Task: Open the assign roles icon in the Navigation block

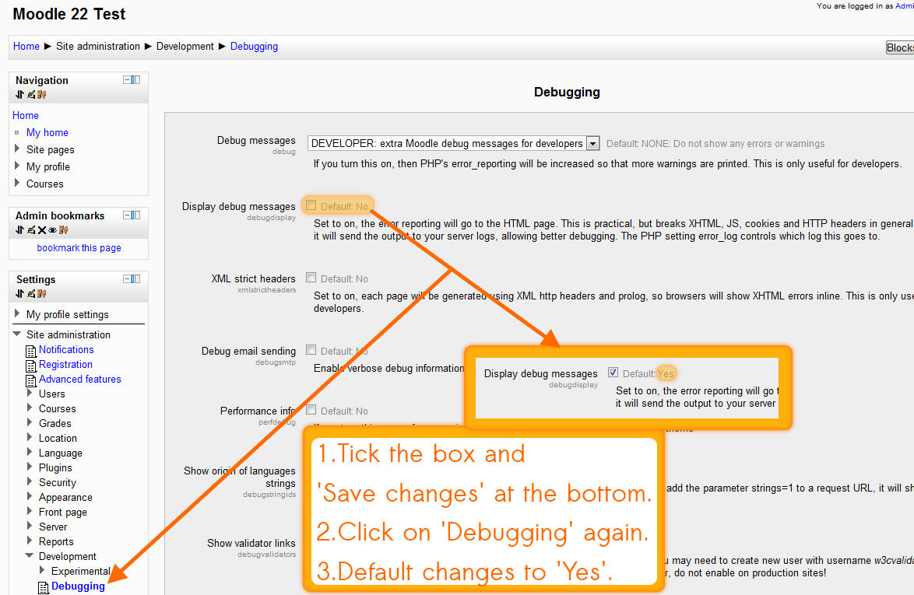Action: tap(41, 94)
